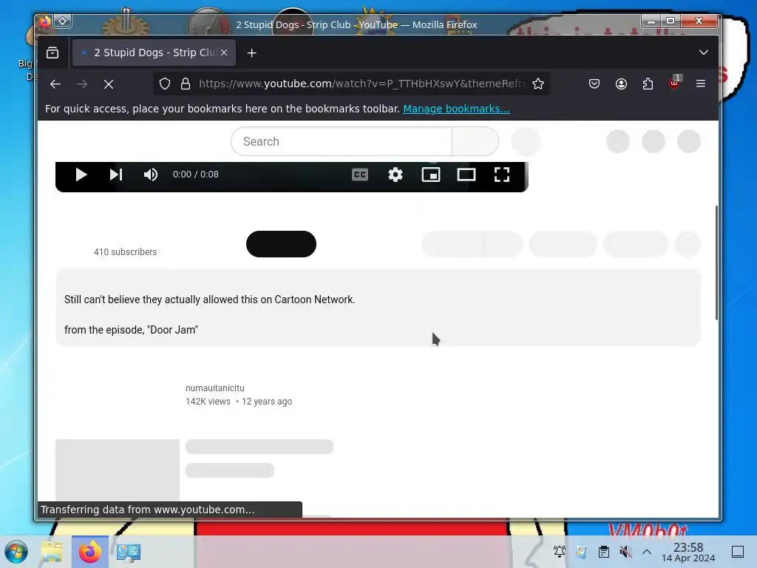Go back to previous page
This screenshot has height=568, width=757.
(x=55, y=84)
